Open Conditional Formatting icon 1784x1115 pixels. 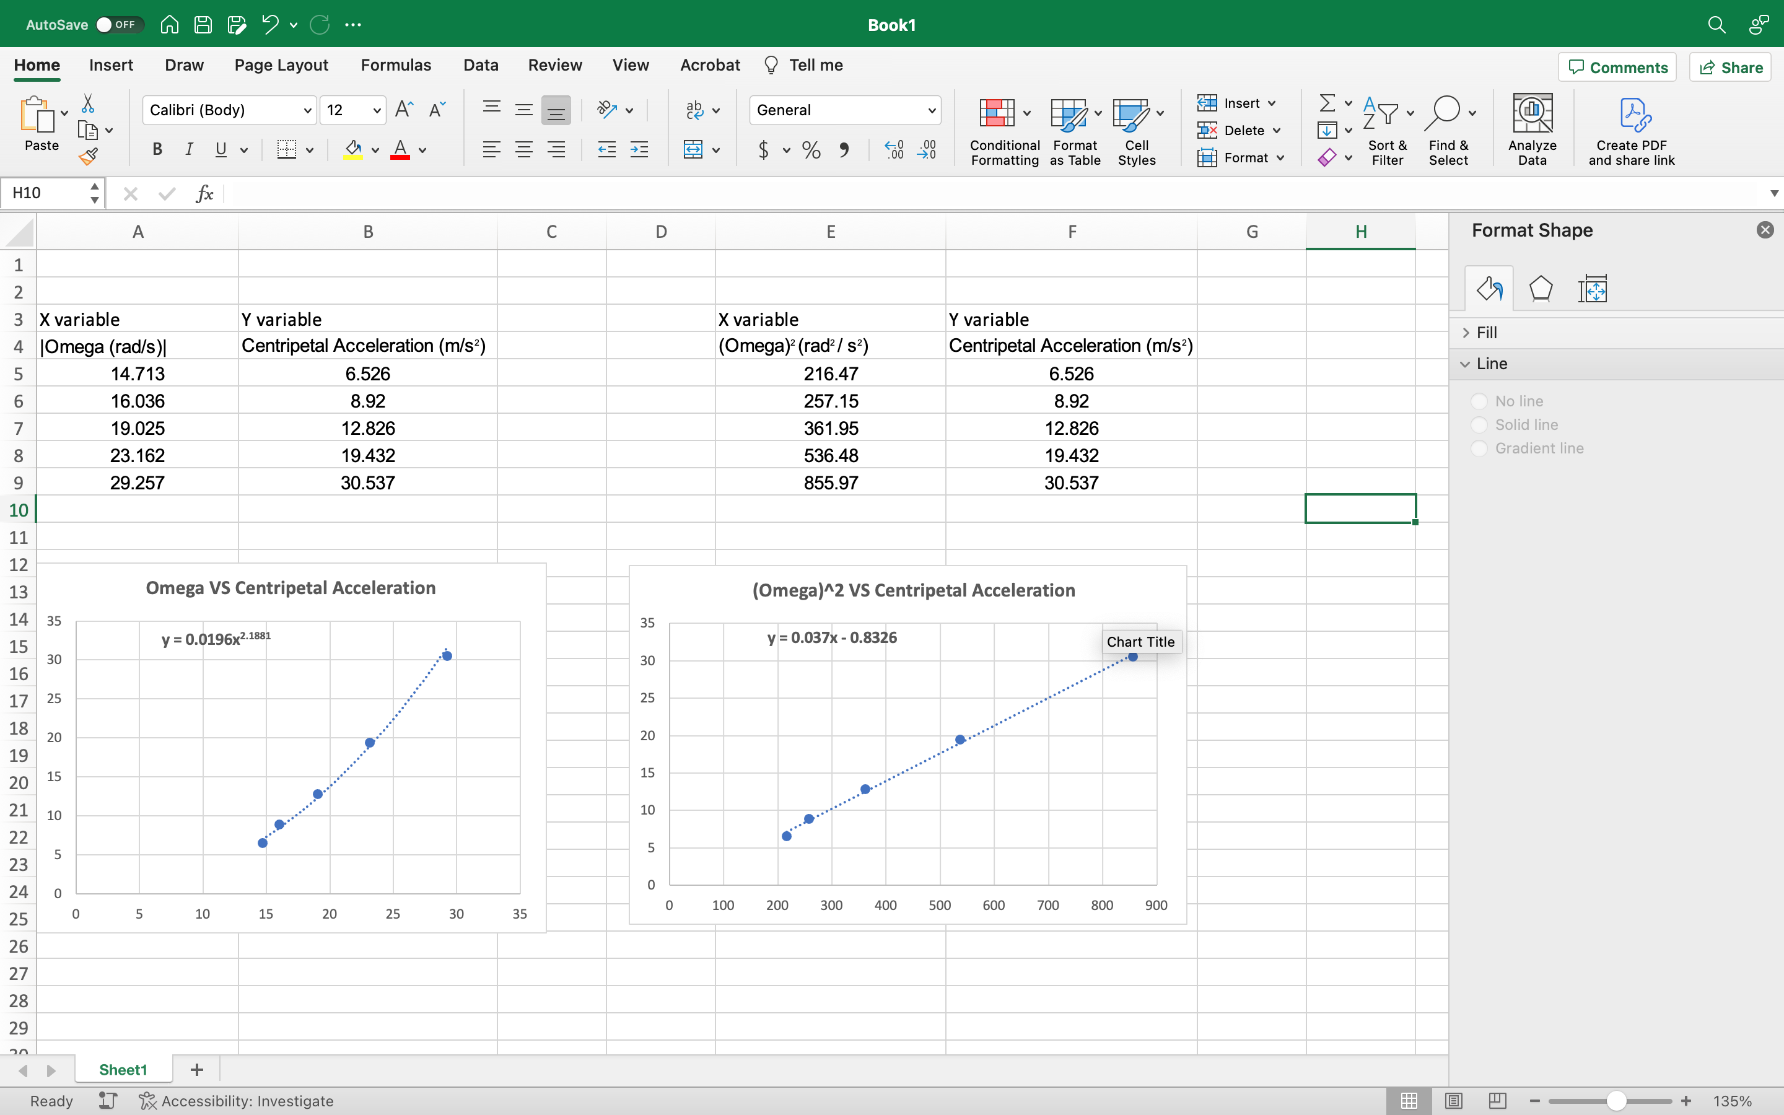point(997,113)
